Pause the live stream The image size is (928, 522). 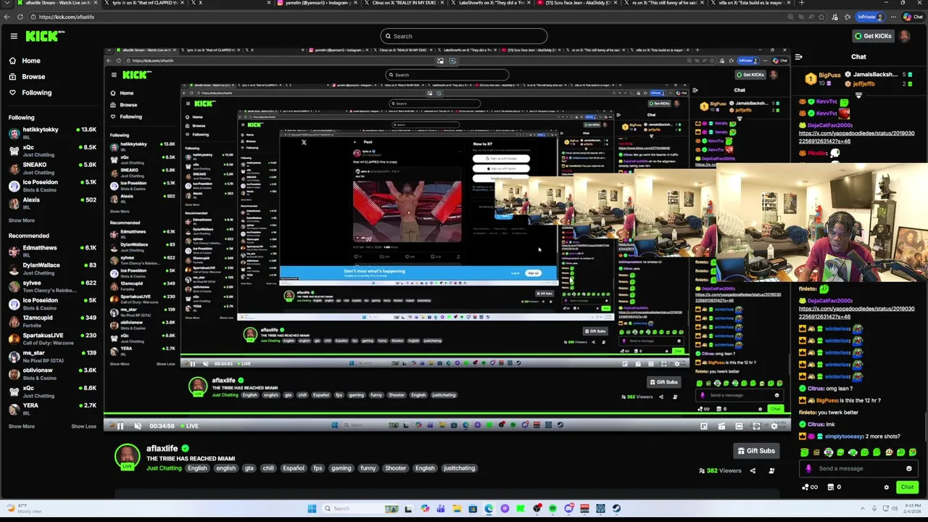tap(120, 426)
